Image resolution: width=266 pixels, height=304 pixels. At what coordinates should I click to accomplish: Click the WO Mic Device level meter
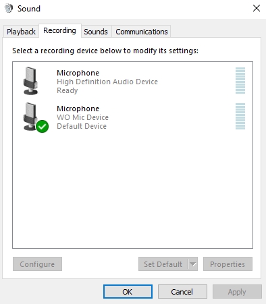pyautogui.click(x=240, y=116)
